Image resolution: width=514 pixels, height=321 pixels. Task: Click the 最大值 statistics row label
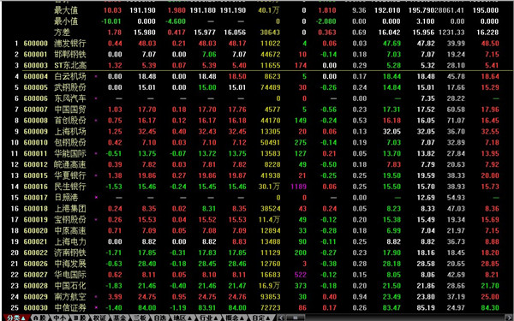pos(66,10)
